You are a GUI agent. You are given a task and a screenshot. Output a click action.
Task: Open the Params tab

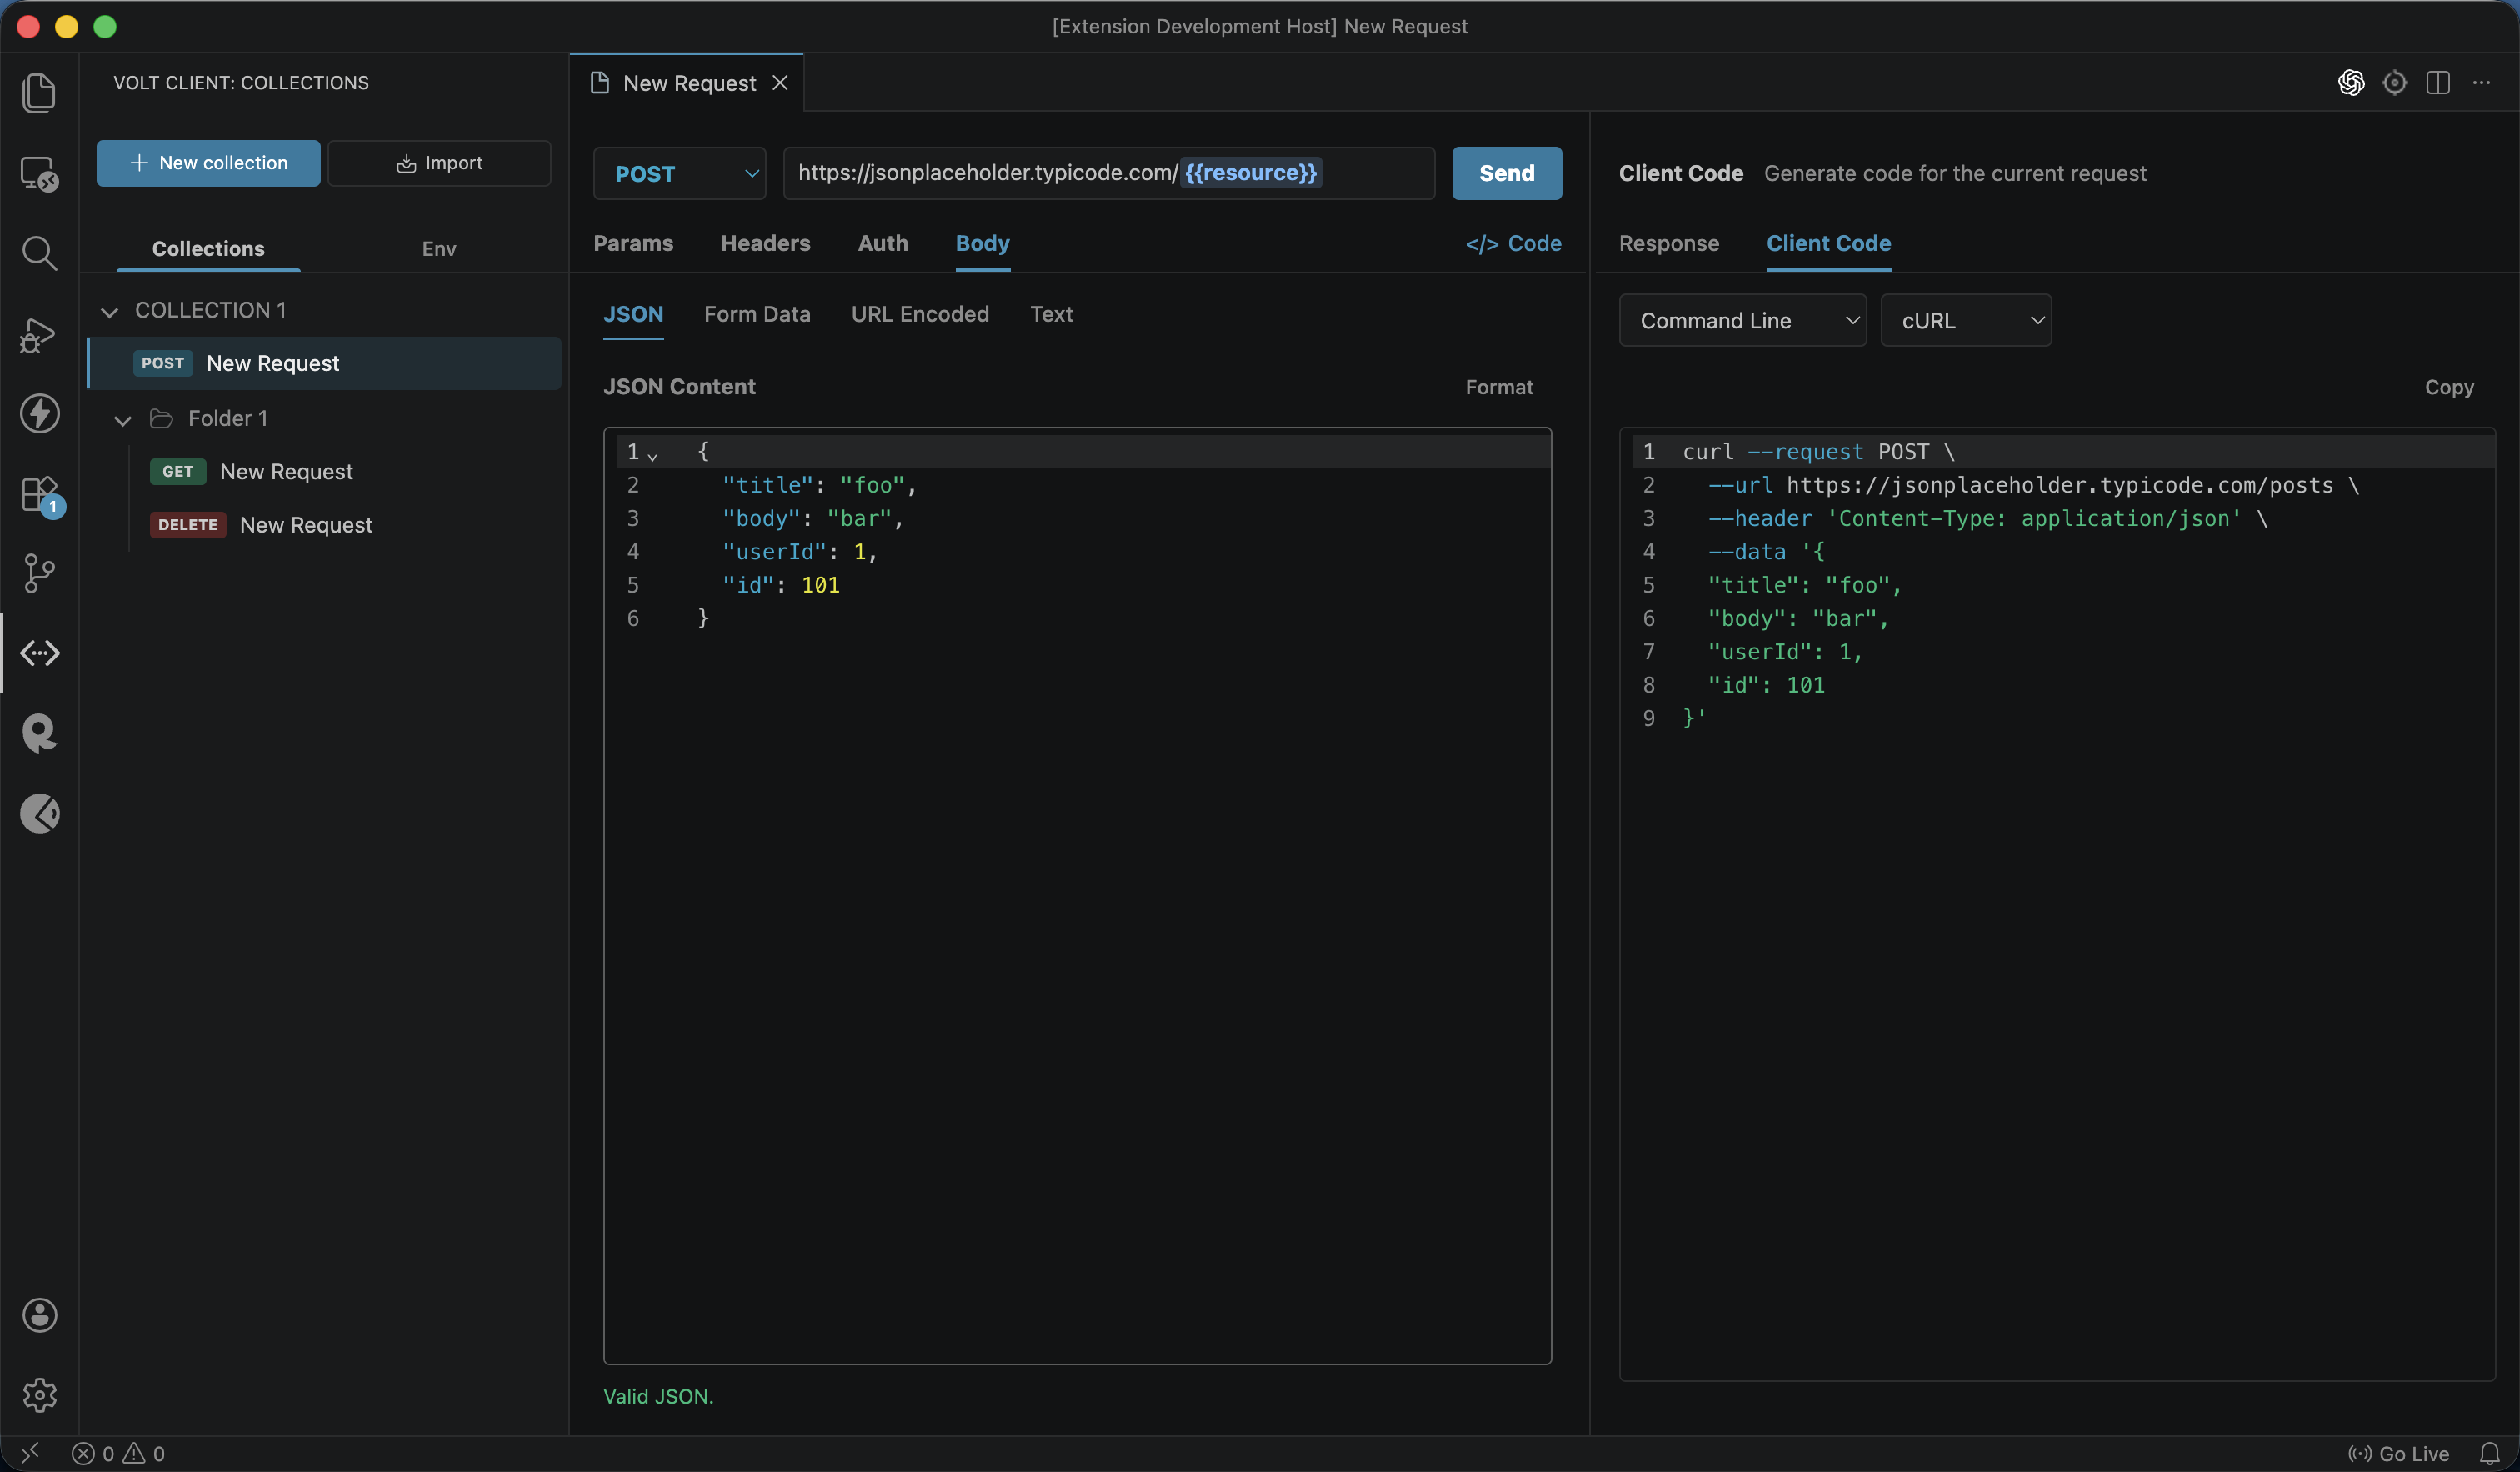633,243
